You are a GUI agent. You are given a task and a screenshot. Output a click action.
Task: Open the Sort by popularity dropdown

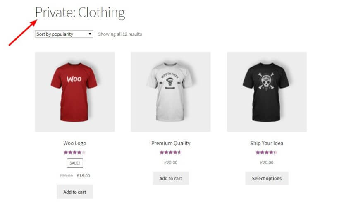pos(64,34)
